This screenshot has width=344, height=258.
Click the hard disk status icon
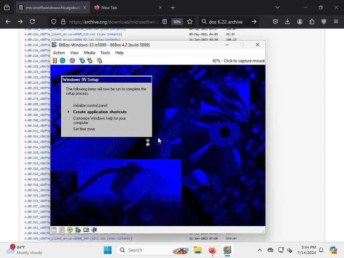click(x=86, y=230)
